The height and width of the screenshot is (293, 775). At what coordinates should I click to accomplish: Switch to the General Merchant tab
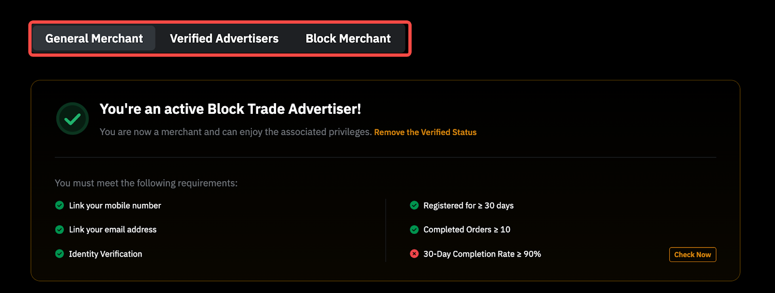click(94, 39)
